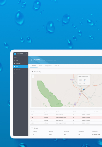The height and width of the screenshot is (147, 102).
Task: Click the person icon beside Users
Action: [x=15, y=73]
